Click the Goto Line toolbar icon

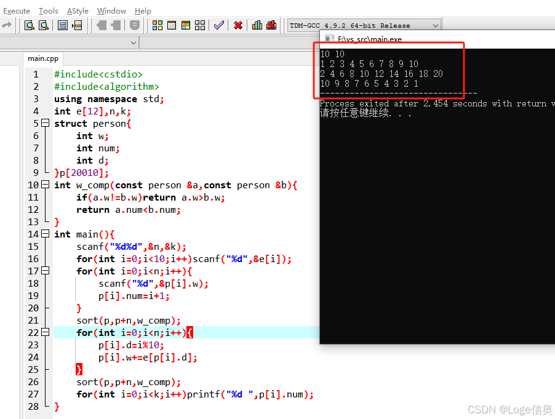77,25
